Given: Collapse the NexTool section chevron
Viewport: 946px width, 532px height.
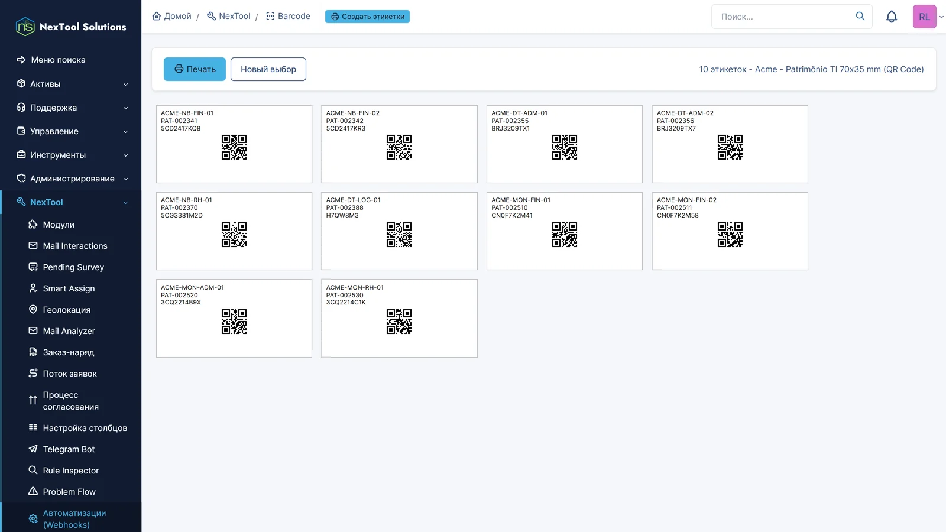Looking at the screenshot, I should (x=125, y=203).
